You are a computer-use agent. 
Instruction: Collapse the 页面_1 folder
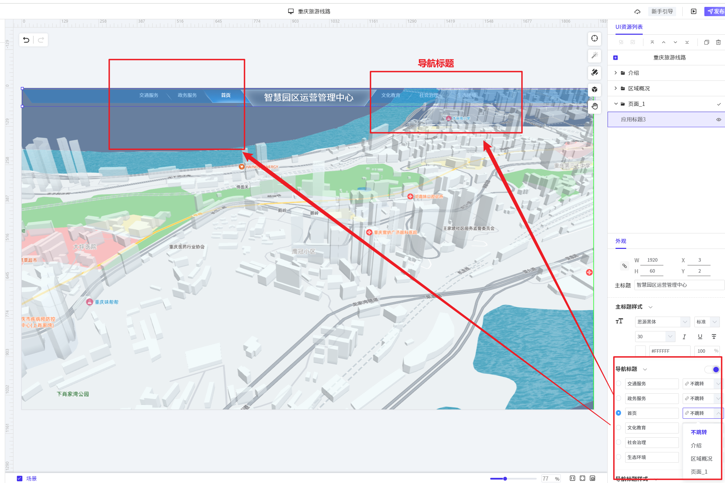click(616, 104)
